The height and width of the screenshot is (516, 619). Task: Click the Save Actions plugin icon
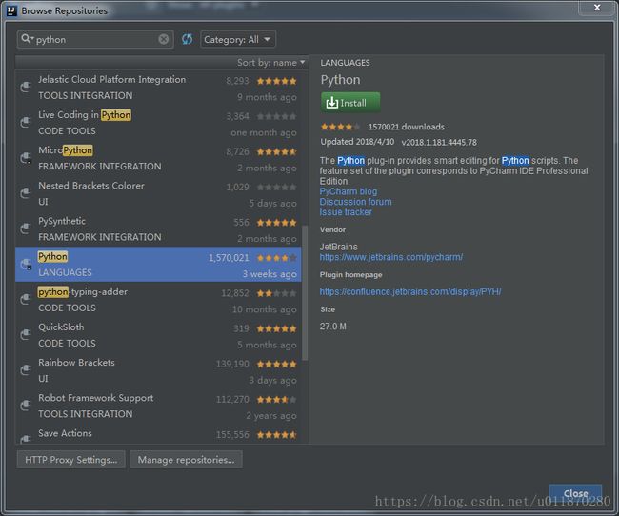pos(26,438)
